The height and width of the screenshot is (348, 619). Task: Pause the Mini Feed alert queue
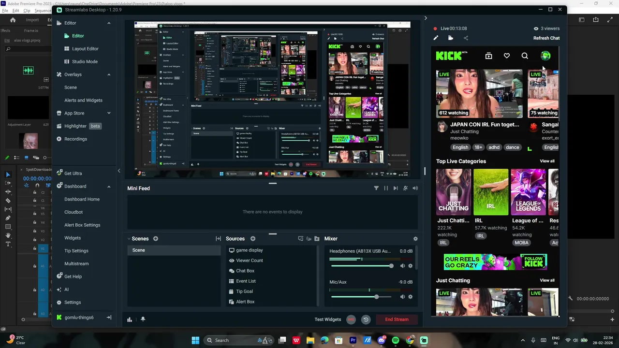pos(386,188)
